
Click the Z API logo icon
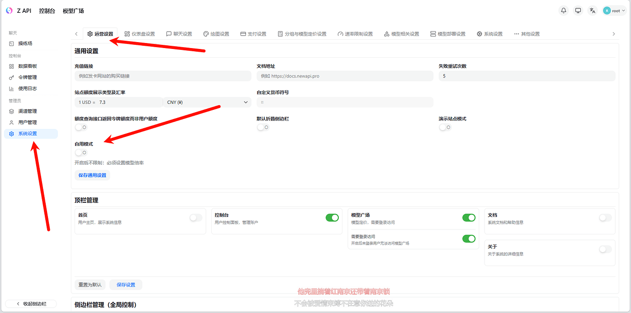[9, 11]
